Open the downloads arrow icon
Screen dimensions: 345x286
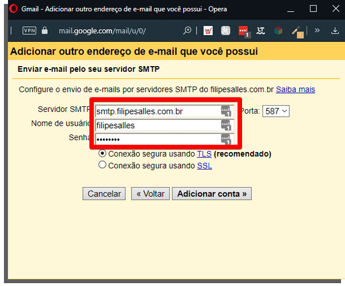335,30
